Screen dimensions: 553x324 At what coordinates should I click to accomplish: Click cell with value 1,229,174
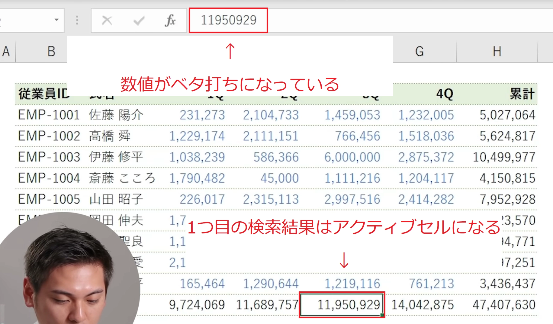coord(197,136)
